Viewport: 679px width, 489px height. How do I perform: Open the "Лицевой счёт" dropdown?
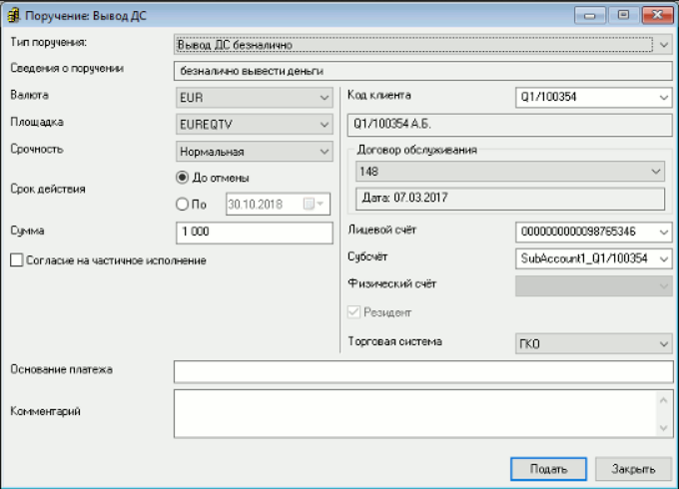click(665, 233)
